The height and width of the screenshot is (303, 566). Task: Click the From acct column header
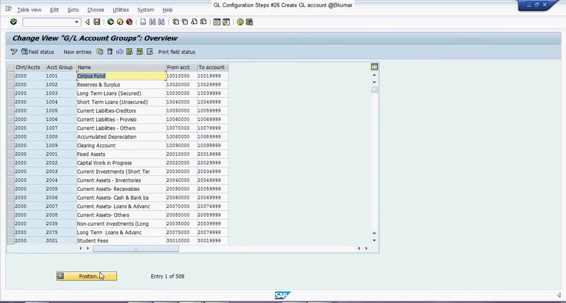[x=182, y=67]
